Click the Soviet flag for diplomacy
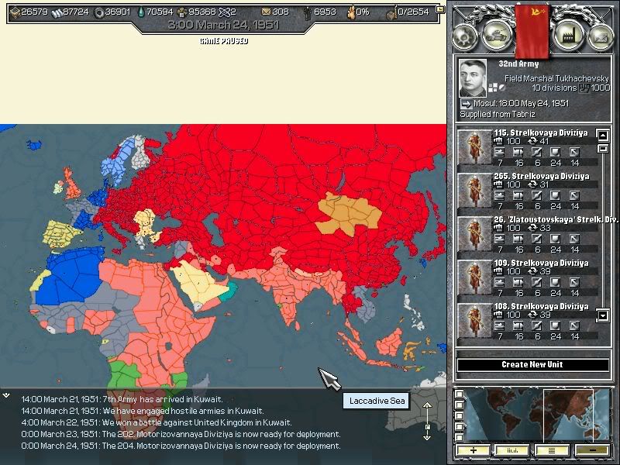 point(532,31)
